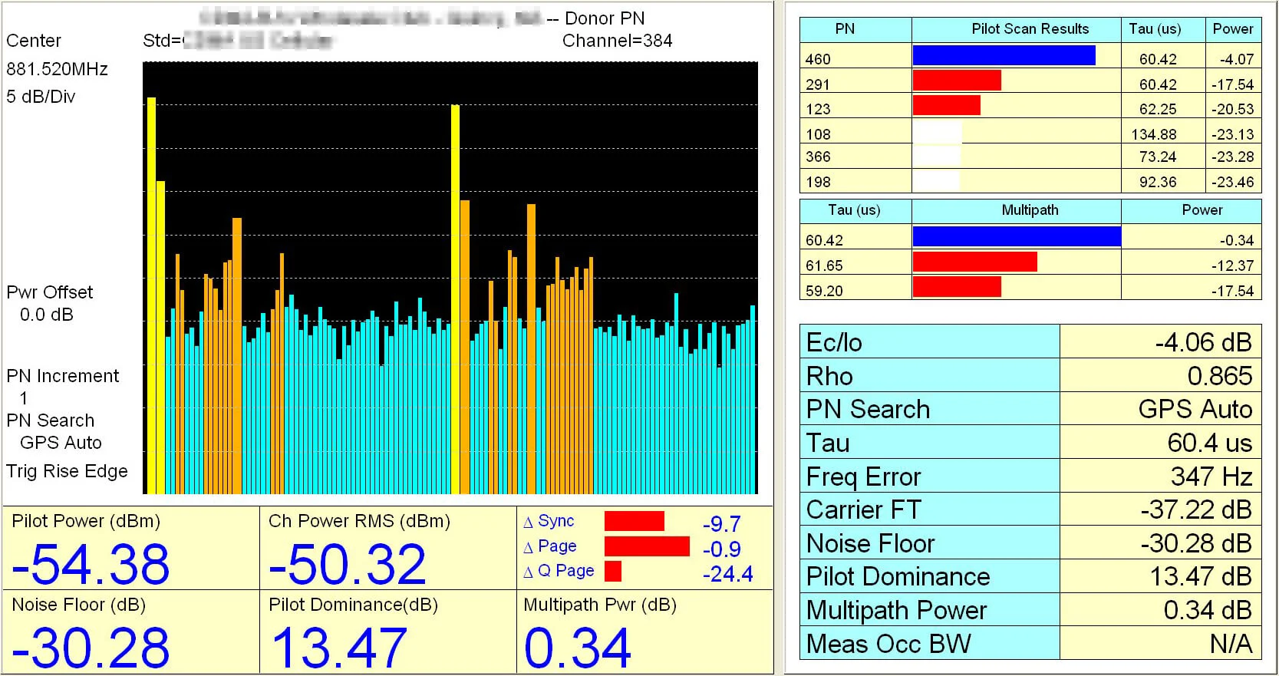Click the blue bar for PN 460
This screenshot has width=1279, height=676.
click(x=1004, y=55)
